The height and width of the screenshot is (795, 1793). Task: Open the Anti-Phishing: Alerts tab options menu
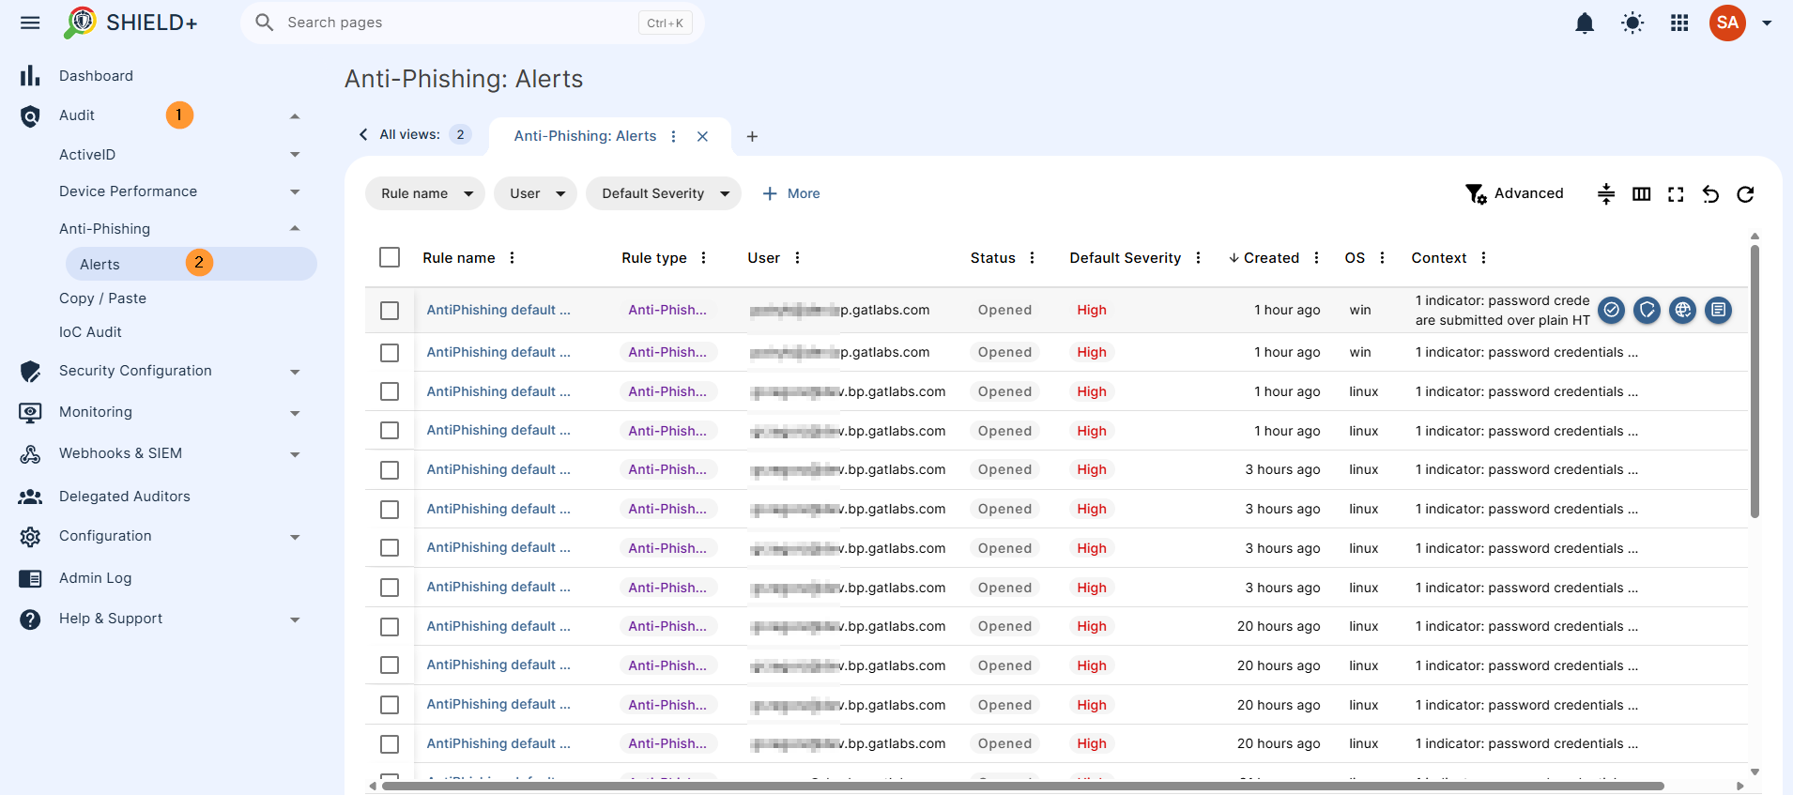tap(673, 136)
